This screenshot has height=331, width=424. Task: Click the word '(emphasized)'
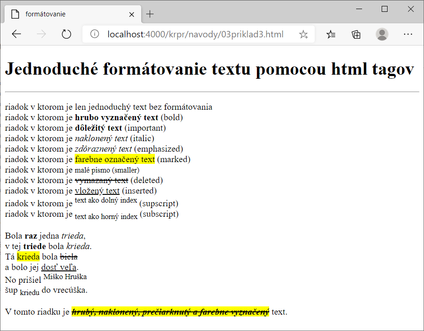(x=159, y=149)
